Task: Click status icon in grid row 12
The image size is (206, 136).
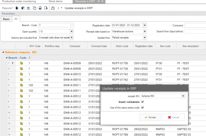Action: tap(21, 124)
